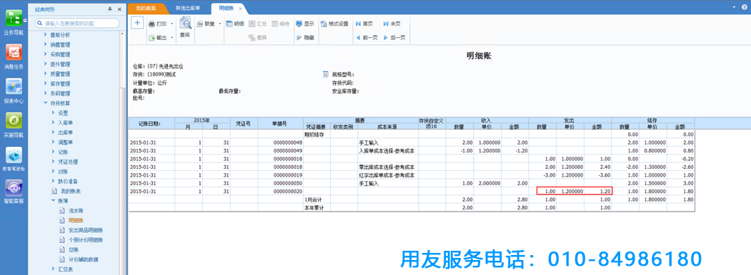Click the function search input field
The image size is (751, 275).
tap(77, 23)
